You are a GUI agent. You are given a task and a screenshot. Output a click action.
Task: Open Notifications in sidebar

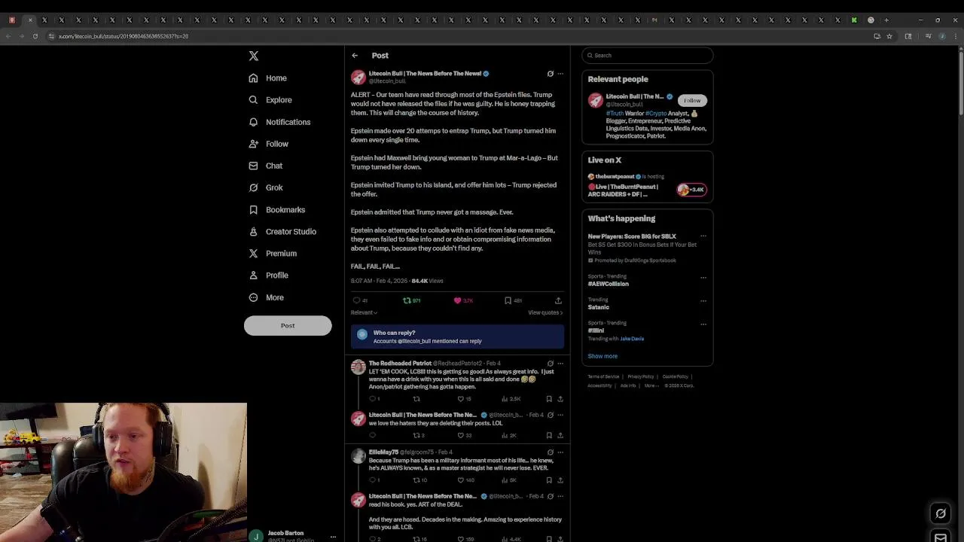(279, 122)
